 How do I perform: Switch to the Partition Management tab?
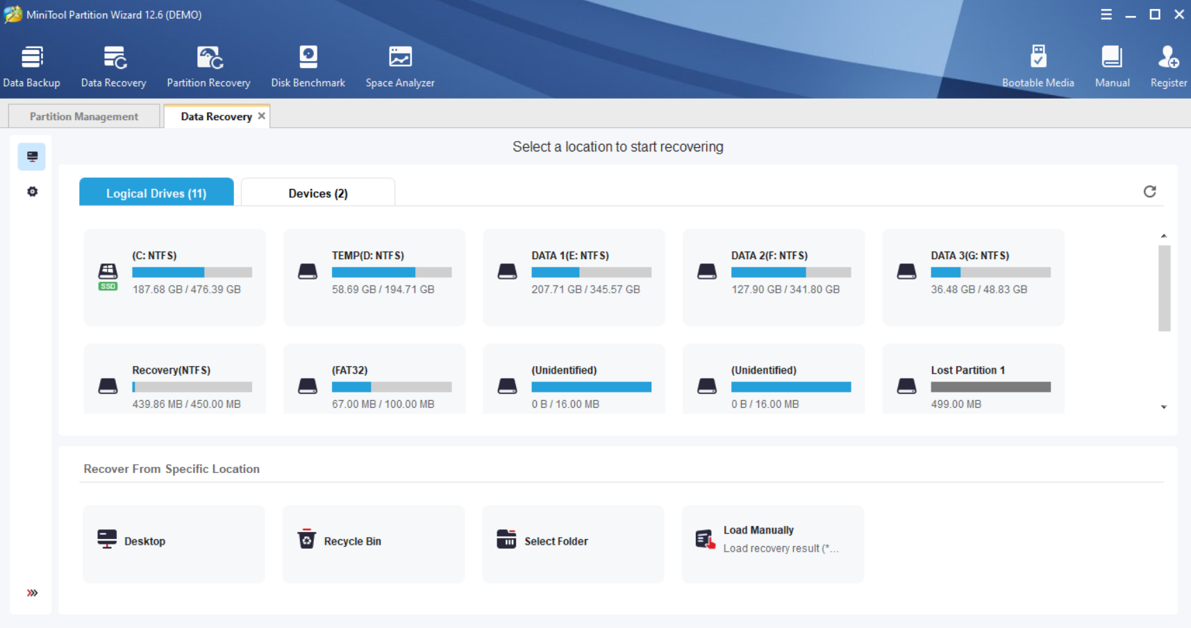click(84, 117)
